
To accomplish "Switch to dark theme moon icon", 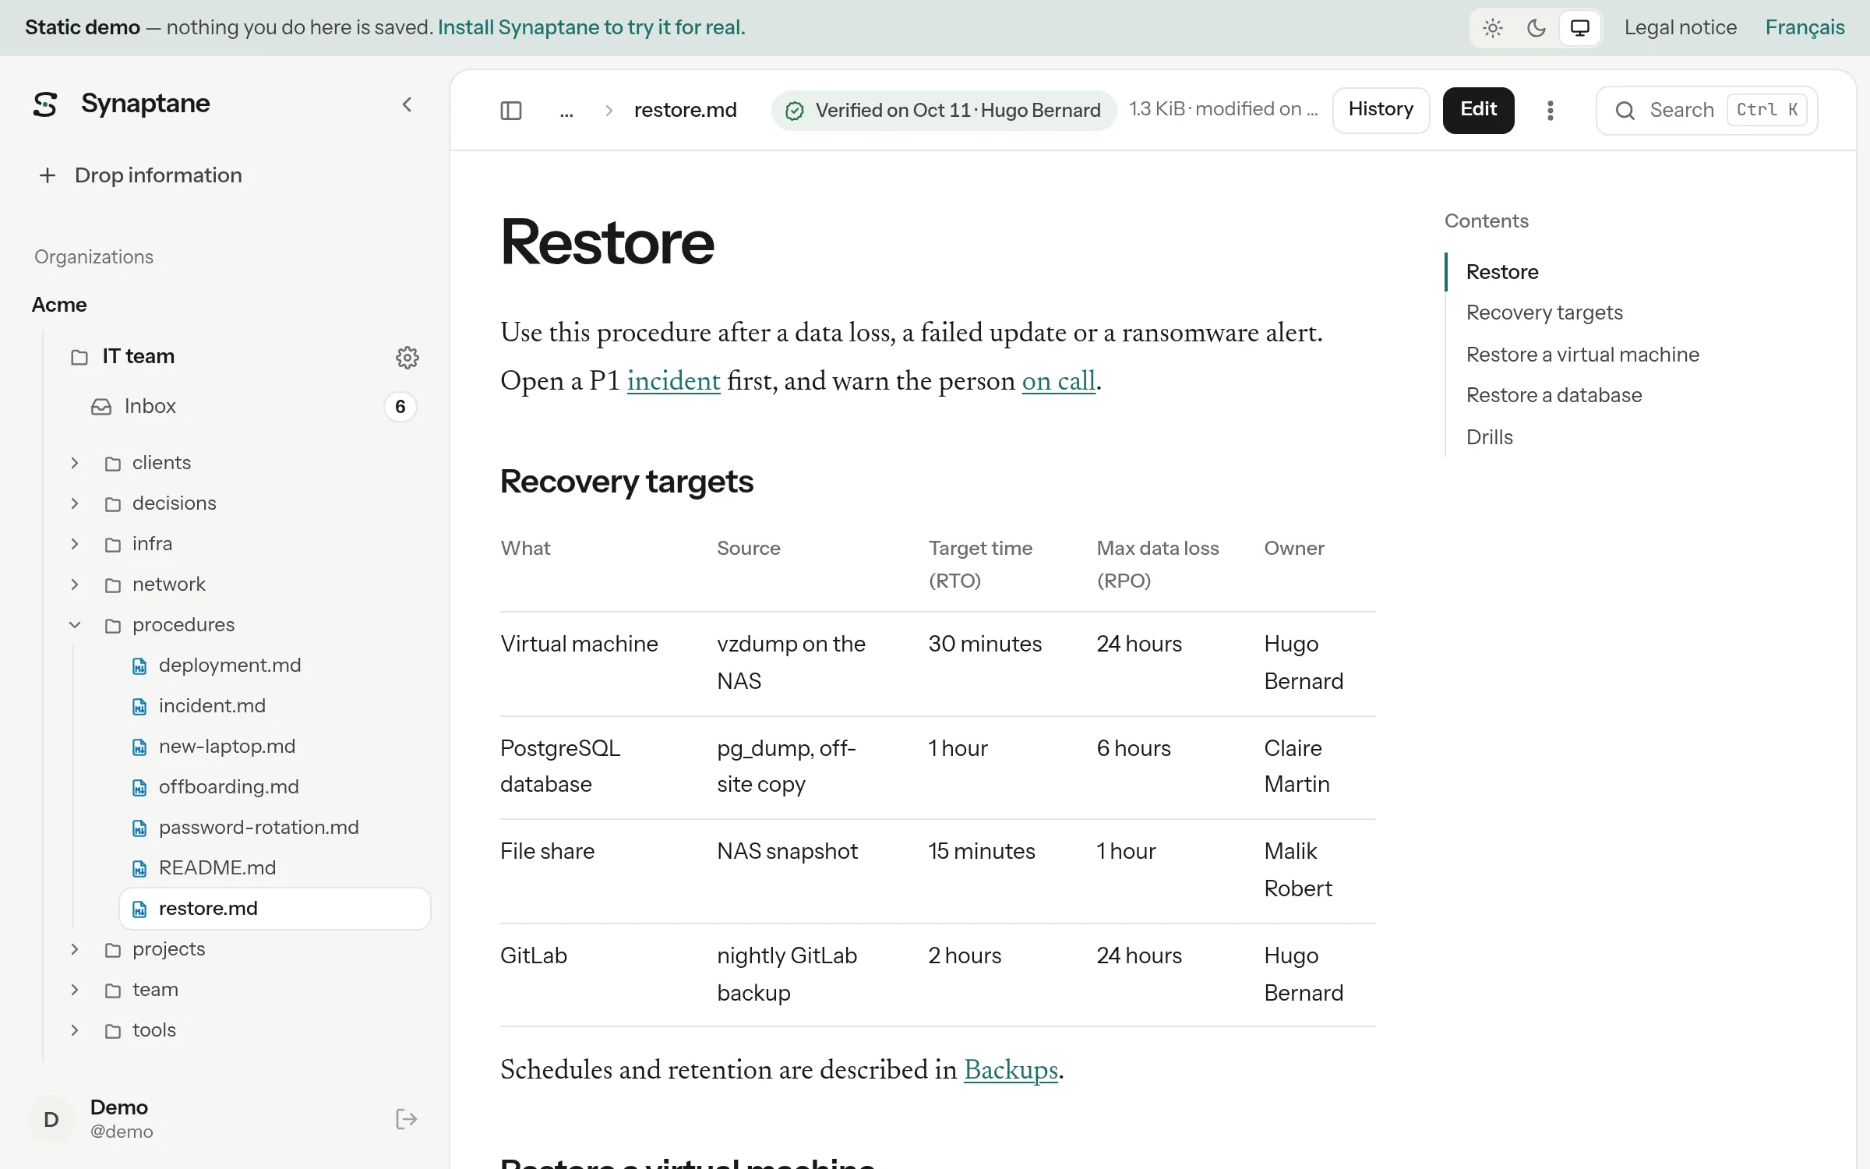I will (x=1537, y=28).
